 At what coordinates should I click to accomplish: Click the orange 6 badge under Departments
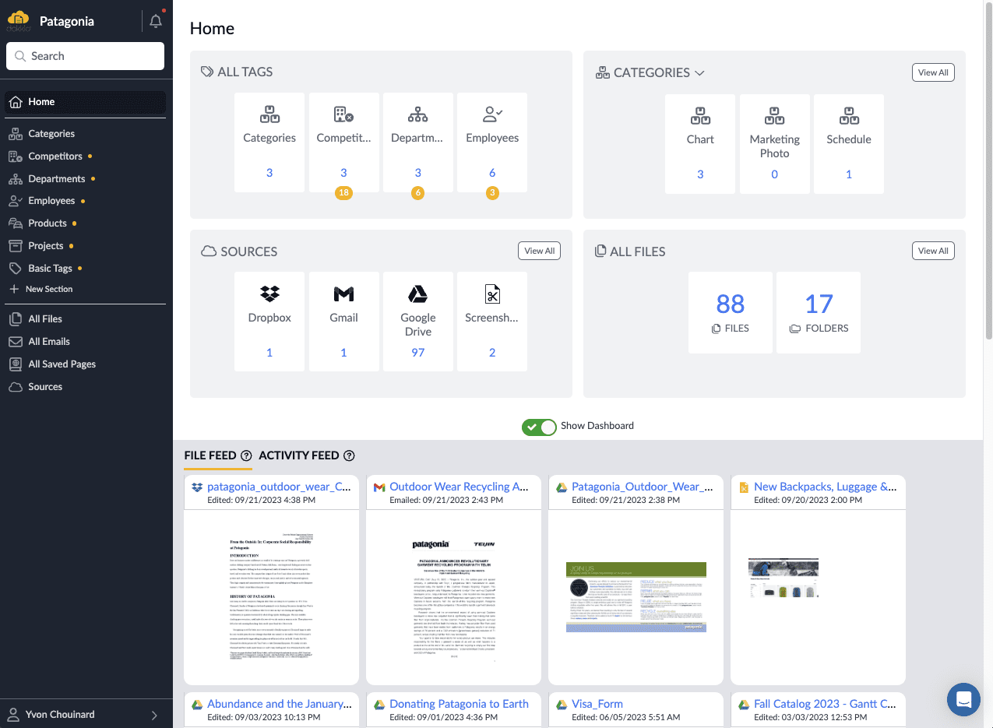point(418,192)
